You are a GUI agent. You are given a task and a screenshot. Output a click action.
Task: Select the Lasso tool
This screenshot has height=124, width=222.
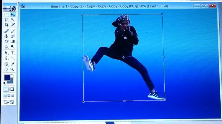[6, 20]
